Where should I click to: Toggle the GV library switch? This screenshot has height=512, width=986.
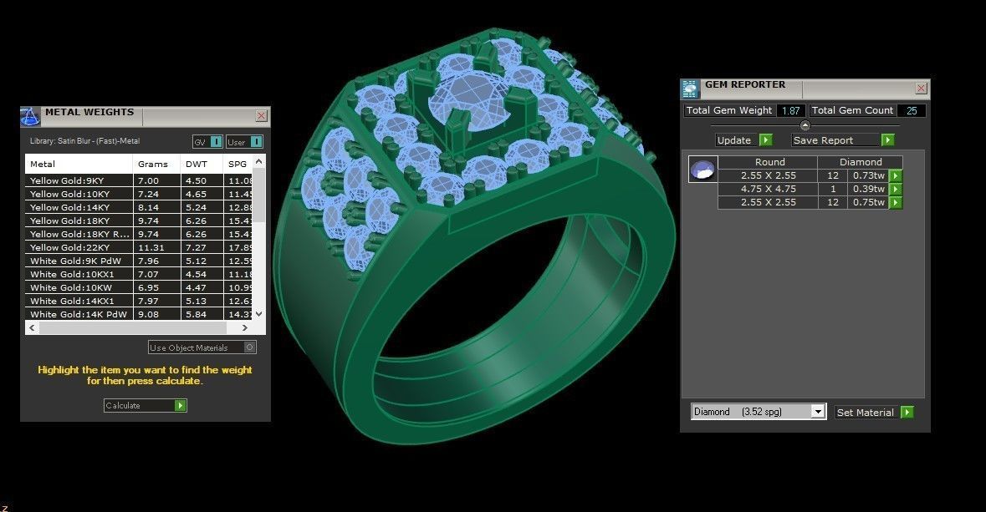coord(216,142)
